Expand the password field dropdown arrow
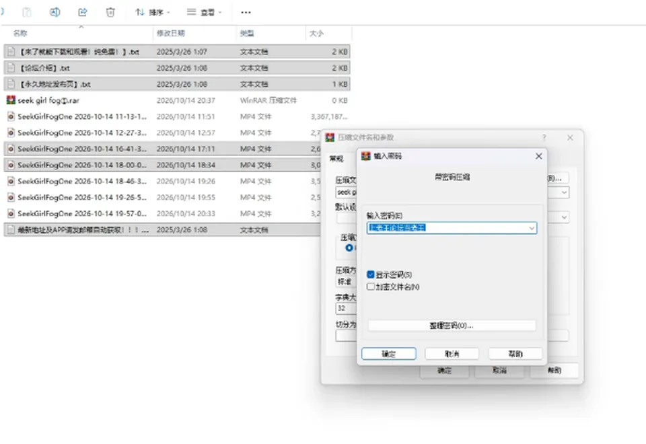The height and width of the screenshot is (444, 646). pos(532,228)
